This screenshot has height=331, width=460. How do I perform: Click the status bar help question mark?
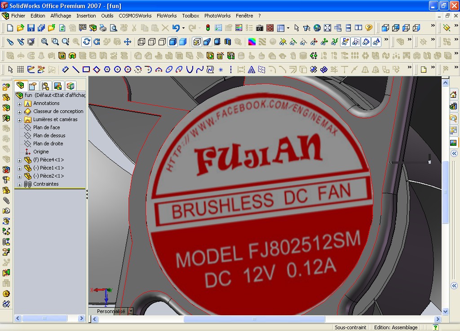point(436,327)
